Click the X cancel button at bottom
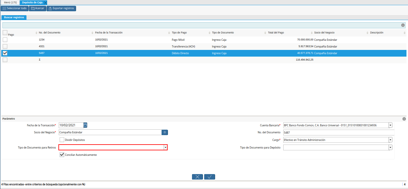The width and height of the screenshot is (408, 189). (197, 177)
